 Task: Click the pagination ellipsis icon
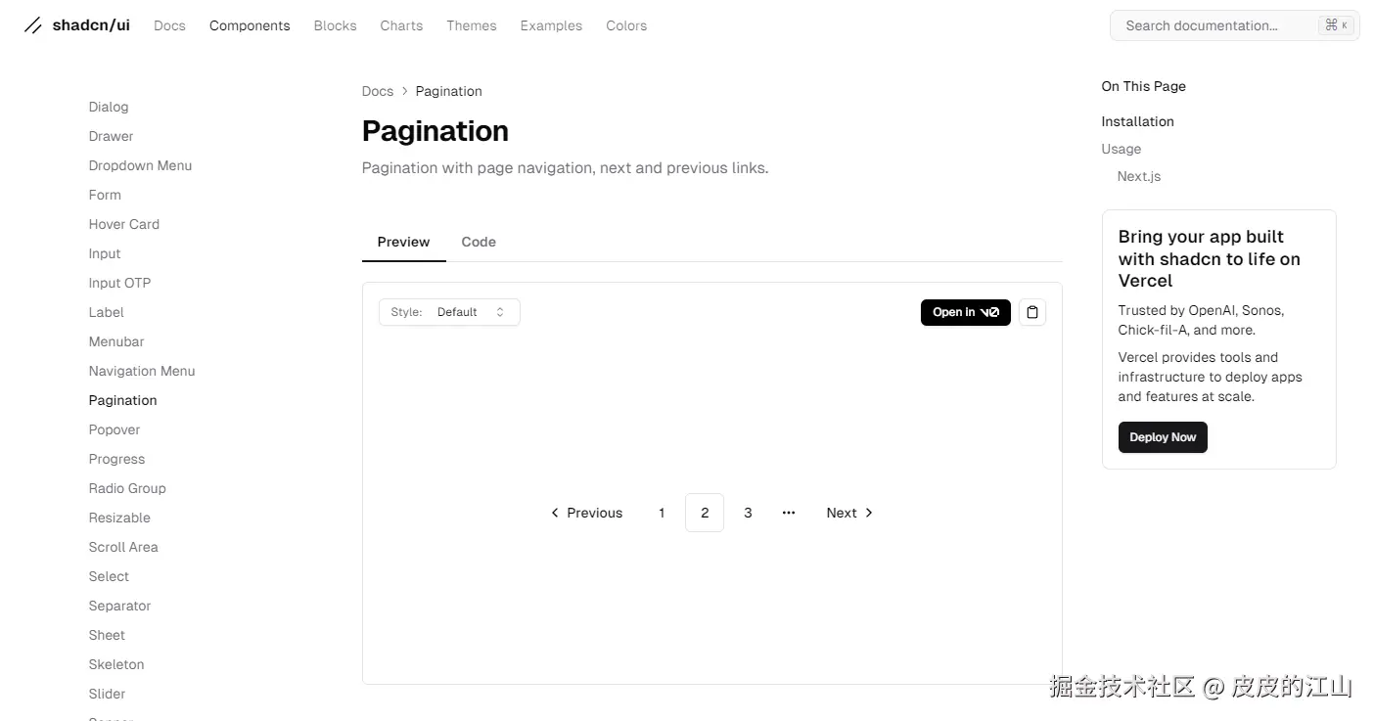(x=789, y=513)
